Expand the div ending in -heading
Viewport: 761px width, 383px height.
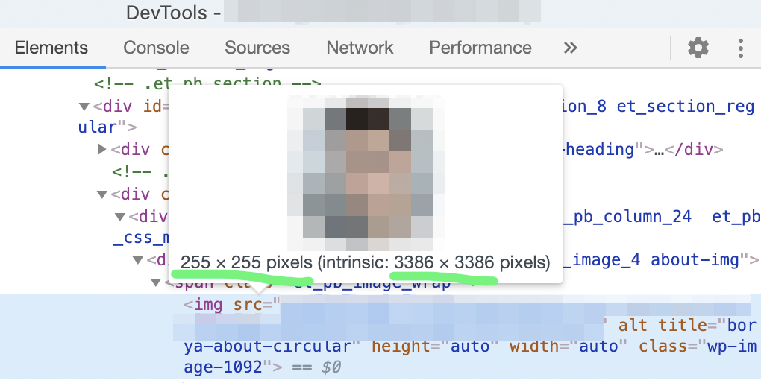[102, 149]
